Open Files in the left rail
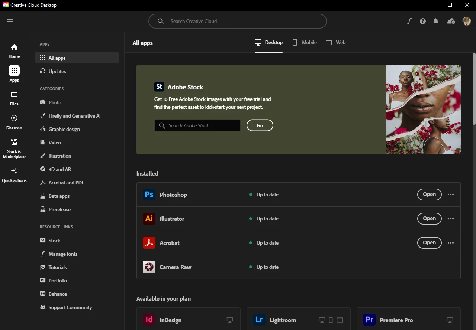This screenshot has height=330, width=476. [14, 98]
